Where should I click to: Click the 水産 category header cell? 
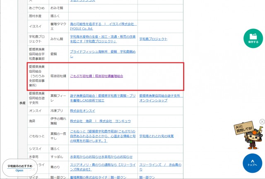coord(22,103)
